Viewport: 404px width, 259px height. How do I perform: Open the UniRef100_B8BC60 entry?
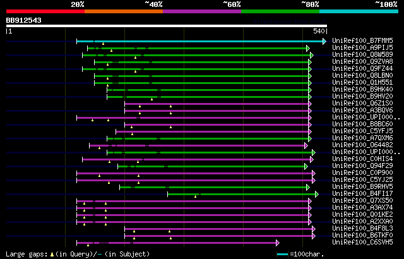tap(362, 124)
